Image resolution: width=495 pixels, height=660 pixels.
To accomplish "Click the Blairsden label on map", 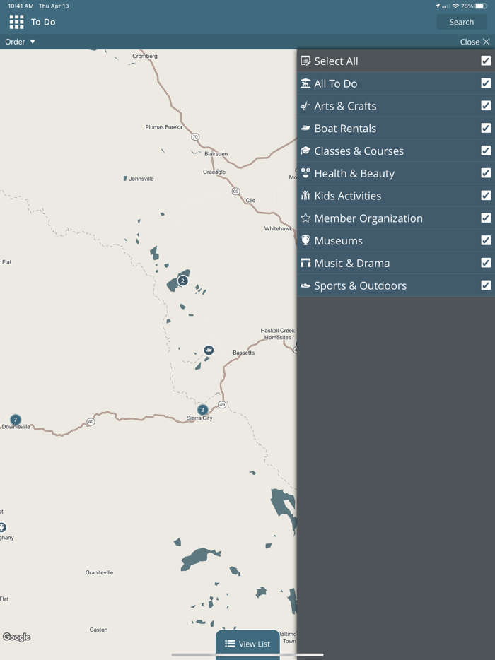I will click(216, 153).
